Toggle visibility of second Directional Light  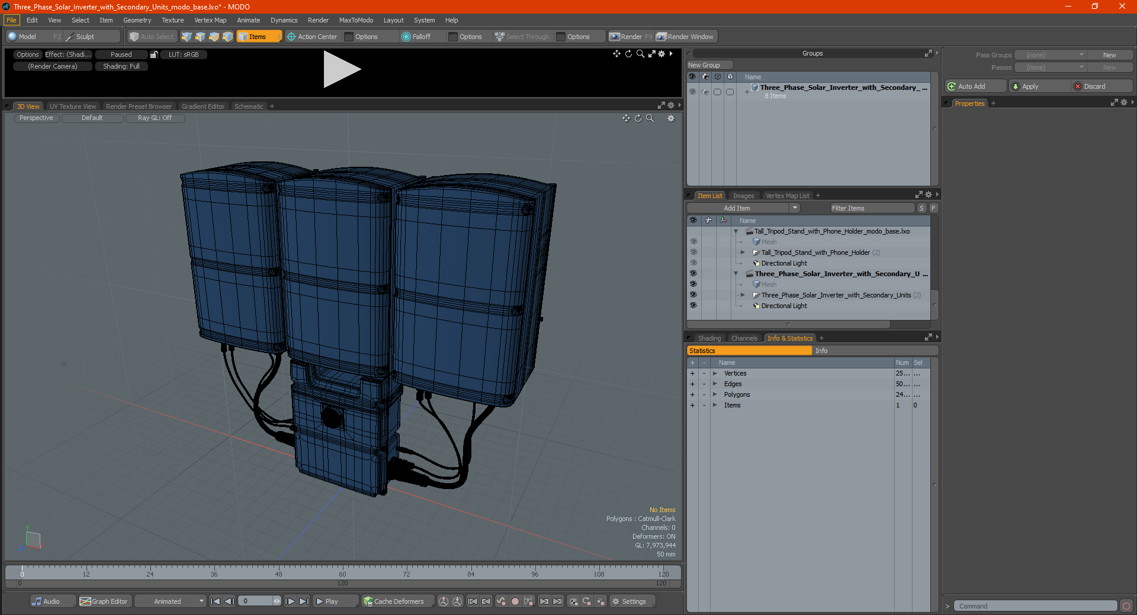tap(693, 306)
